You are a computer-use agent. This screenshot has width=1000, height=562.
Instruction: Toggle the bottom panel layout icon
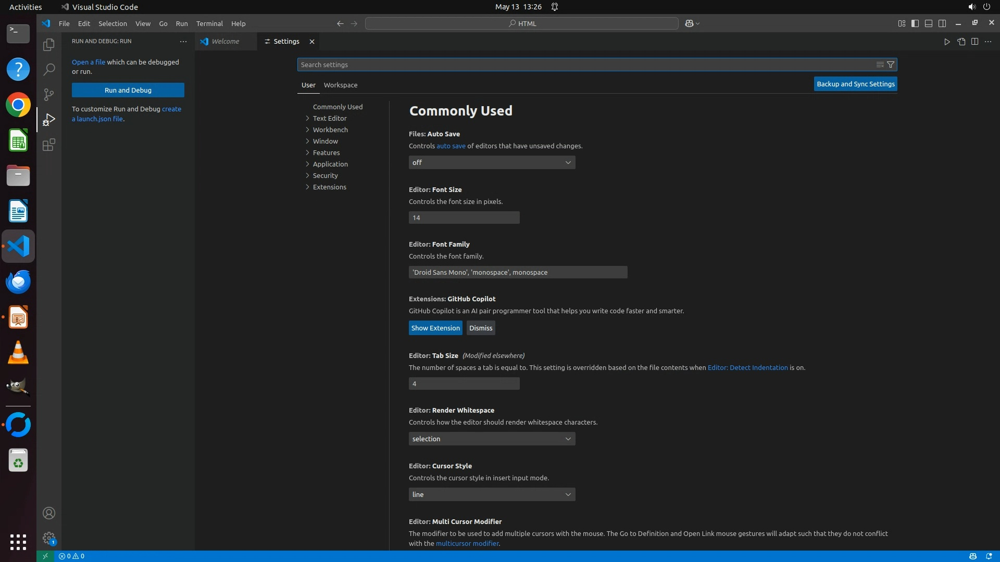(929, 23)
